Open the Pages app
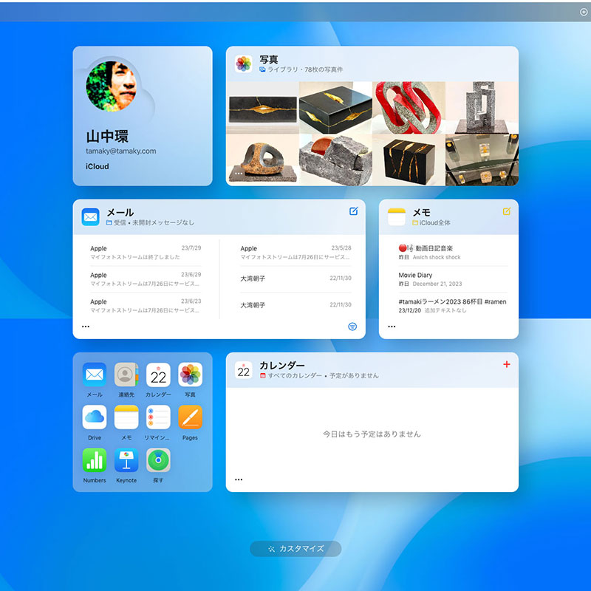The height and width of the screenshot is (591, 591). pyautogui.click(x=190, y=417)
